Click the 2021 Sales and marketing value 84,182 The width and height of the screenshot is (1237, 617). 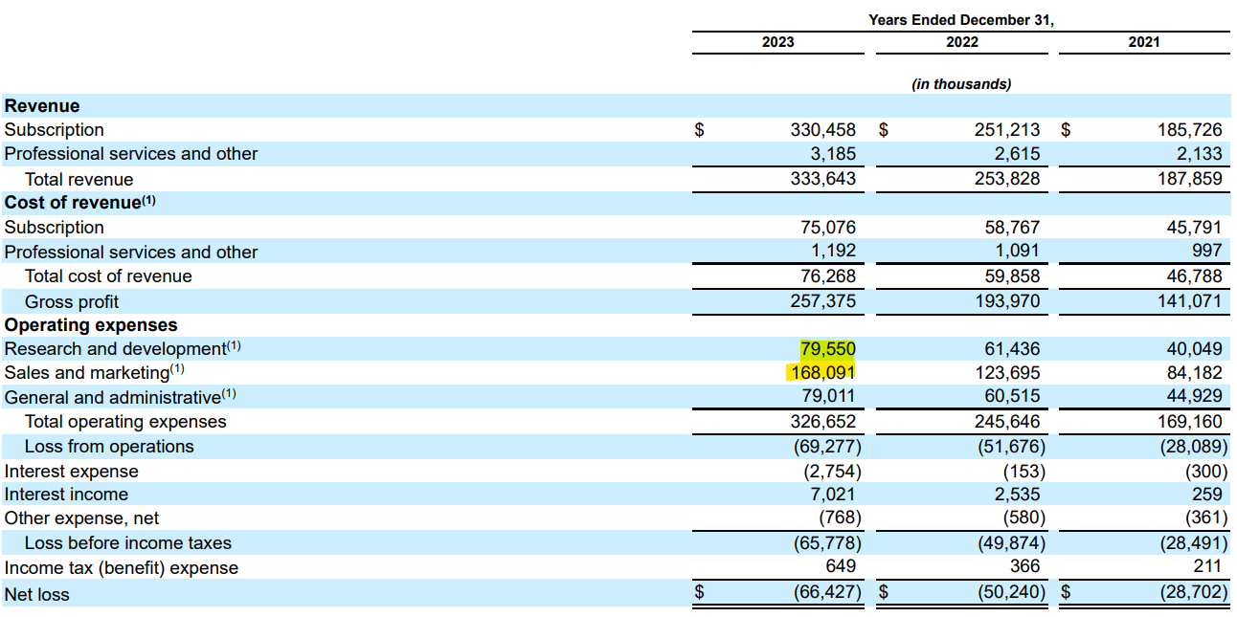click(1196, 373)
